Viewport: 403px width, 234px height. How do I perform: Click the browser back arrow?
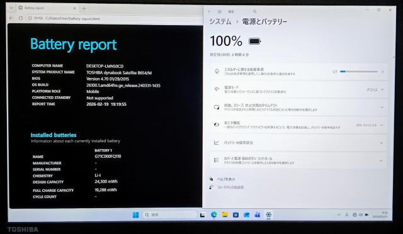tap(11, 18)
